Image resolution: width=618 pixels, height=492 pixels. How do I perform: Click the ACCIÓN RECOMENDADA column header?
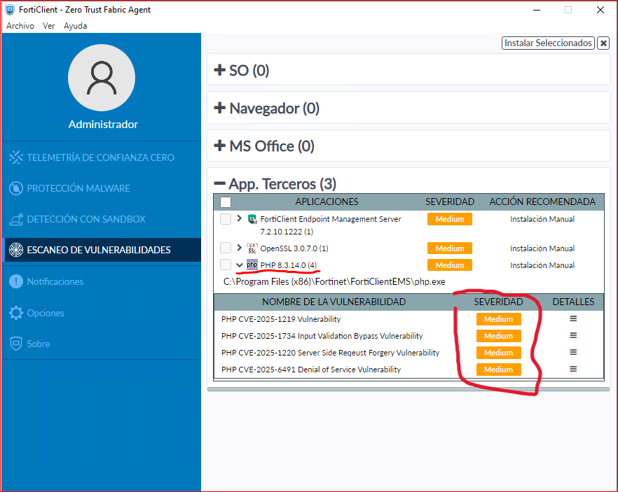click(542, 202)
